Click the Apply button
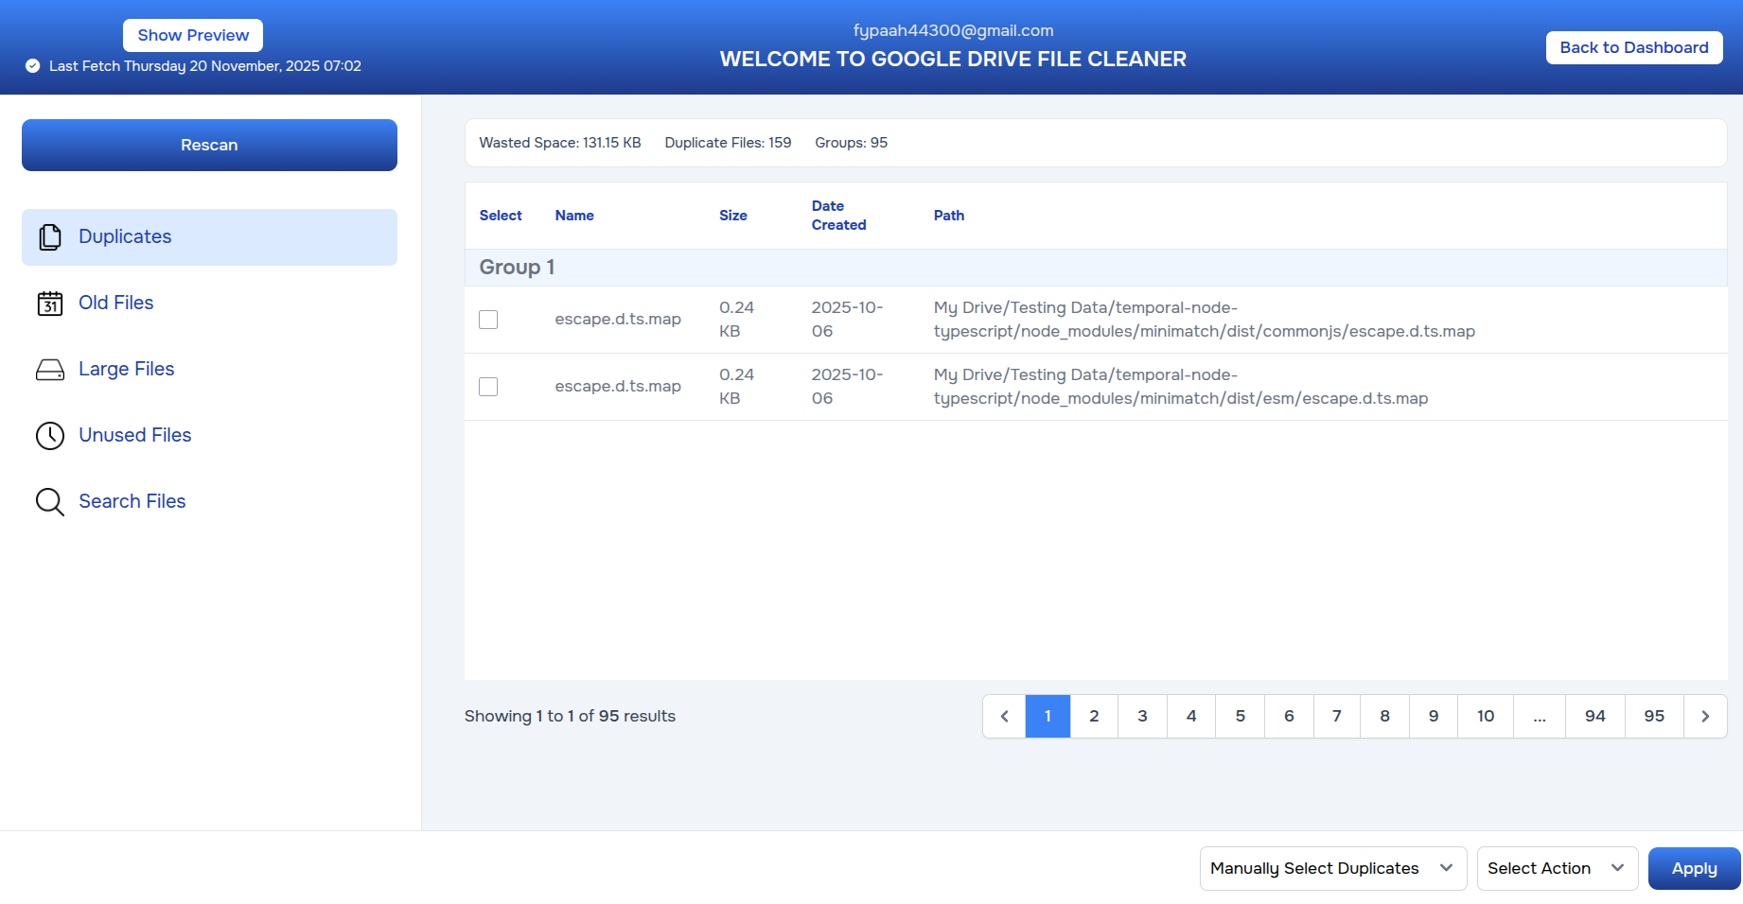 point(1693,868)
